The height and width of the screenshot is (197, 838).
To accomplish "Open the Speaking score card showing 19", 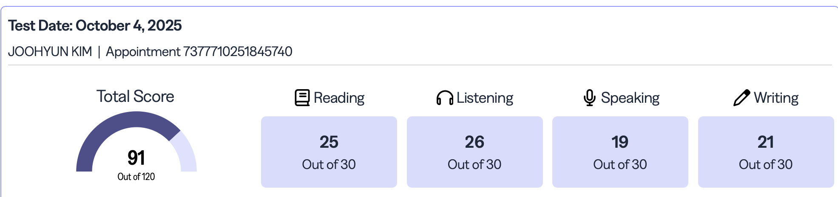I will coord(620,152).
